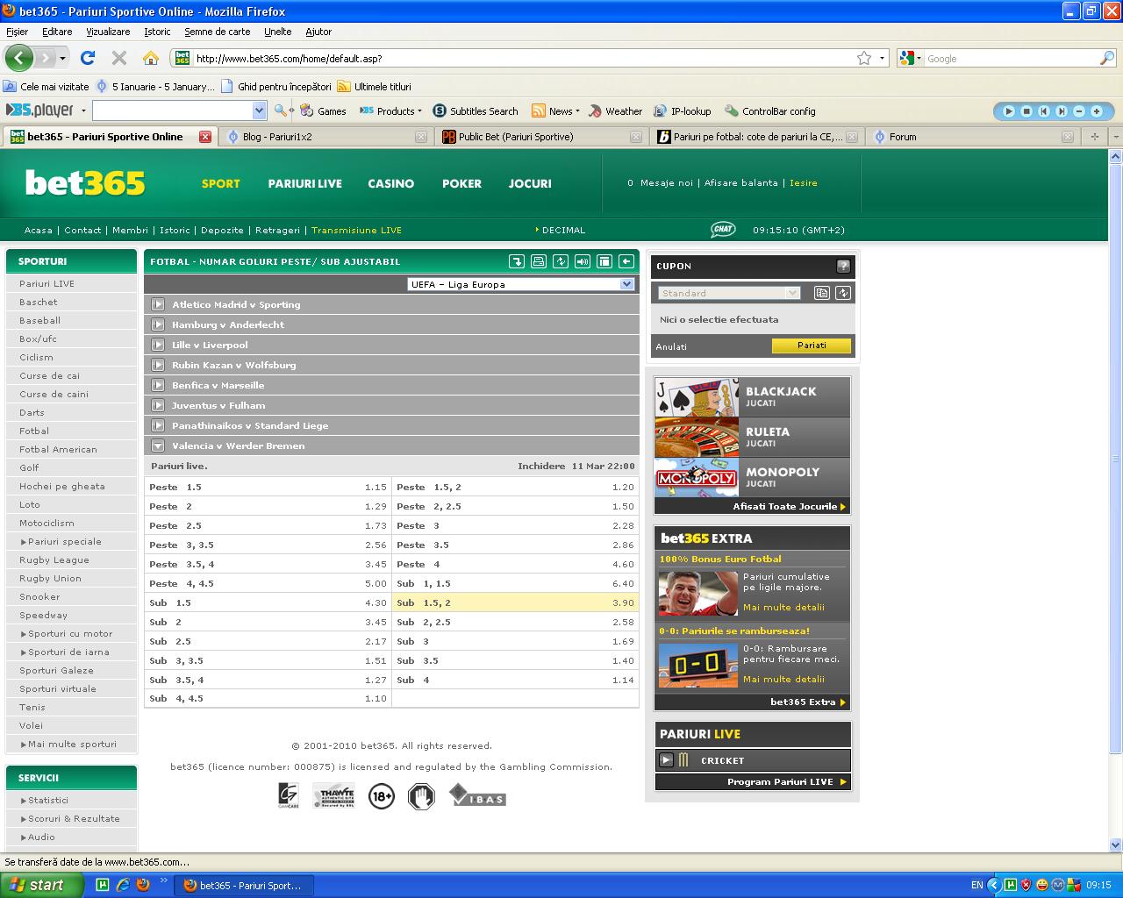
Task: Expand the Benfica v Marseille match
Action: [x=158, y=385]
